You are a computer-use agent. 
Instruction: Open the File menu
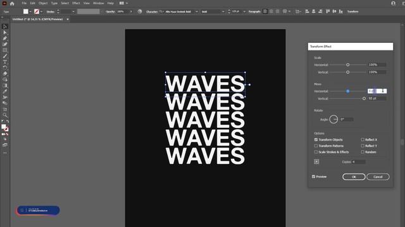[24, 3]
